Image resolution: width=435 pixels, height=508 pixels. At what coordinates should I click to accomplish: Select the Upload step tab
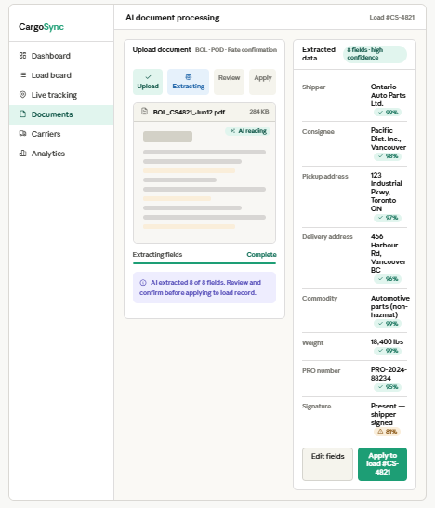tap(148, 82)
